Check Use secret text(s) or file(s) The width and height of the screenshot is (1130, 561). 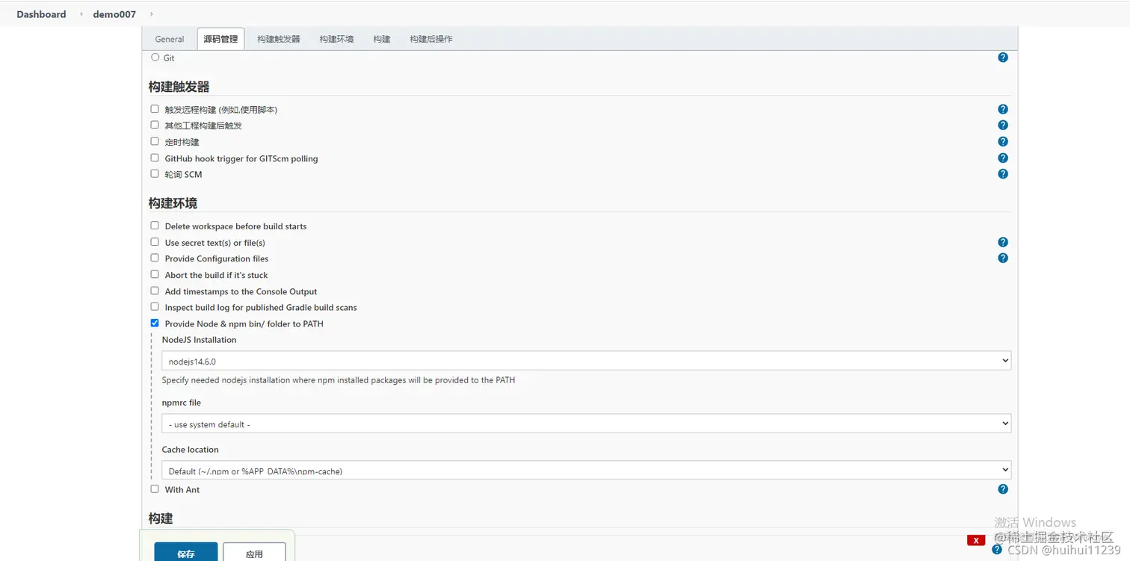pos(155,242)
